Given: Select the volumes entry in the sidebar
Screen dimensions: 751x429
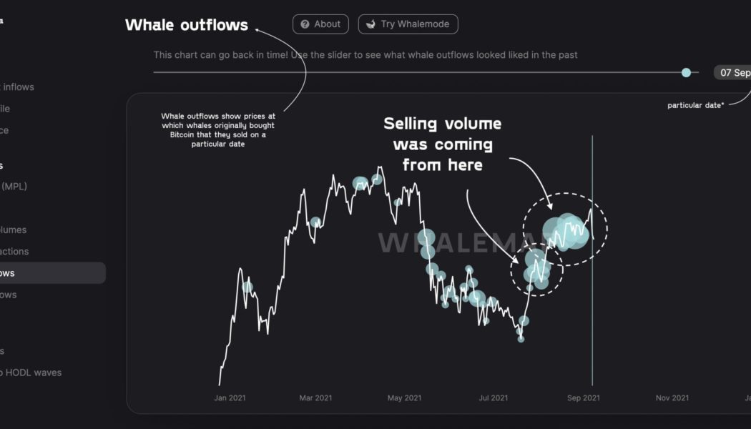Looking at the screenshot, I should pos(14,230).
